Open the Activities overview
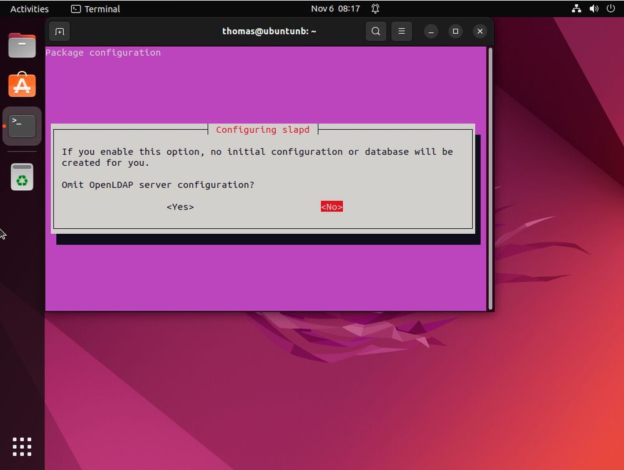 click(x=29, y=9)
